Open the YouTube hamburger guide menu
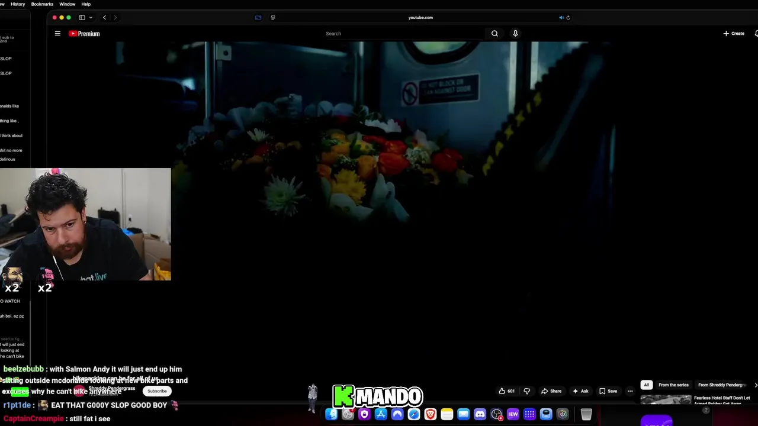The width and height of the screenshot is (758, 426). click(57, 34)
